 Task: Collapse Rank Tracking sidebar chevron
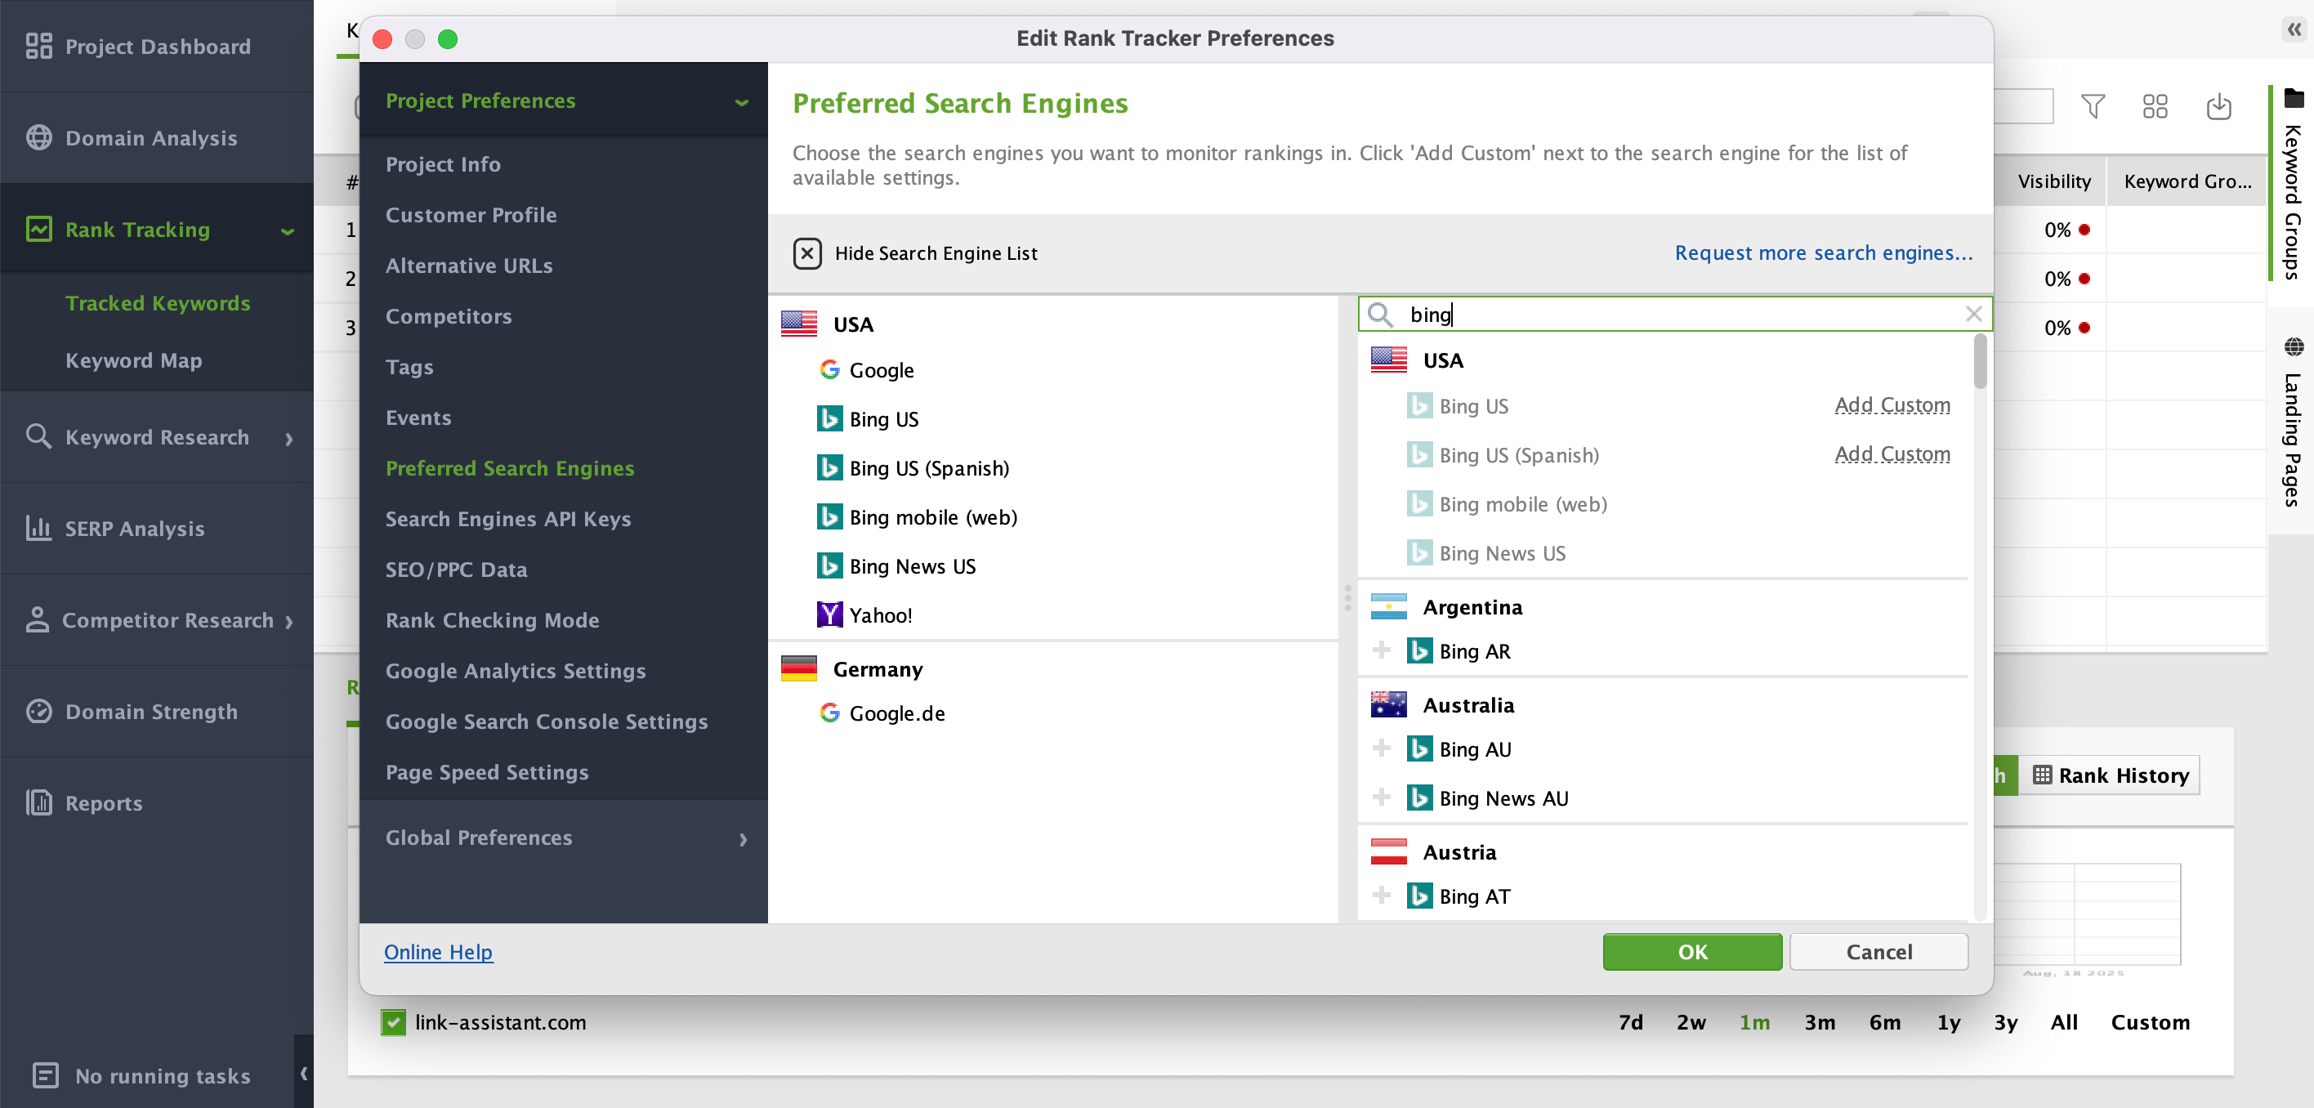pos(288,231)
